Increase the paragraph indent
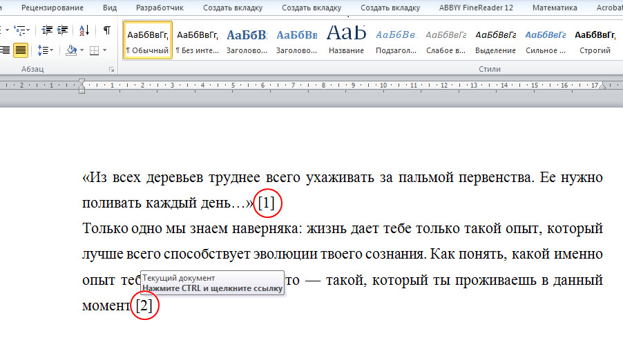This screenshot has width=623, height=360. (62, 30)
